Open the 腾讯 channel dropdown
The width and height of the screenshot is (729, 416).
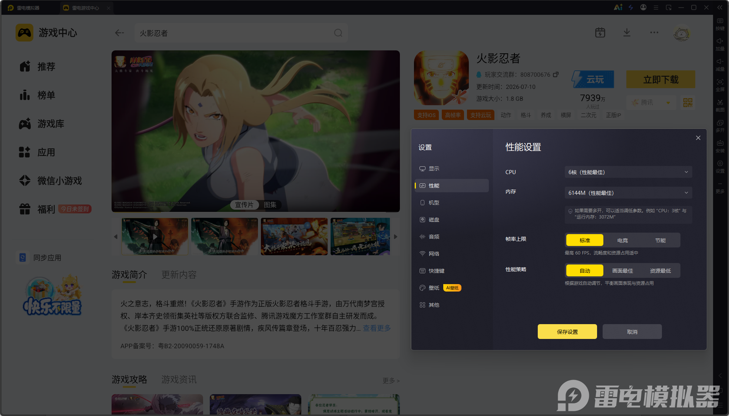(651, 103)
